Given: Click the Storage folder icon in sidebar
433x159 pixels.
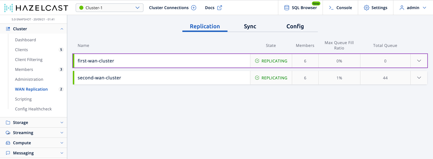Looking at the screenshot, I should 8,123.
